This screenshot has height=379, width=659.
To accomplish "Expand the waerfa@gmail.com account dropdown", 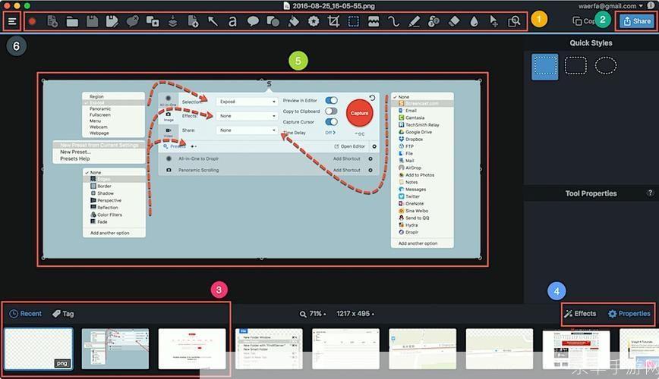I will 610,6.
